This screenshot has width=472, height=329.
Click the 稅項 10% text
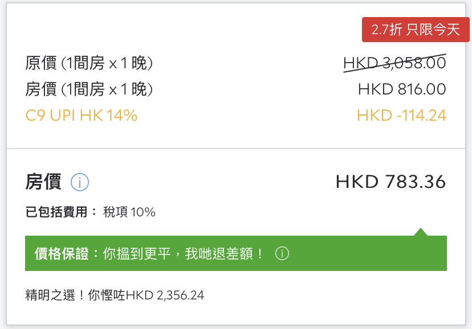coord(129,212)
